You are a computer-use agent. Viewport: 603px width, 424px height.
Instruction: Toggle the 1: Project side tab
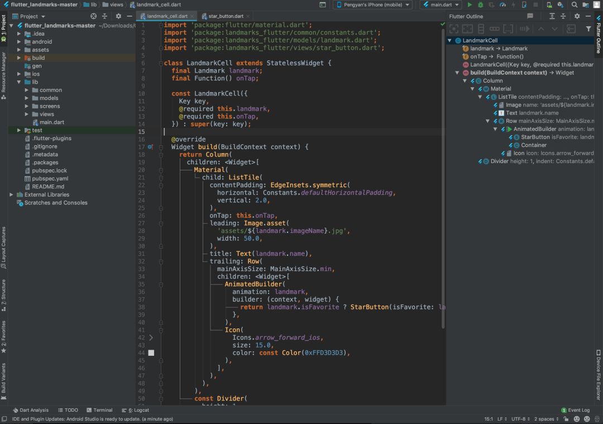click(3, 28)
